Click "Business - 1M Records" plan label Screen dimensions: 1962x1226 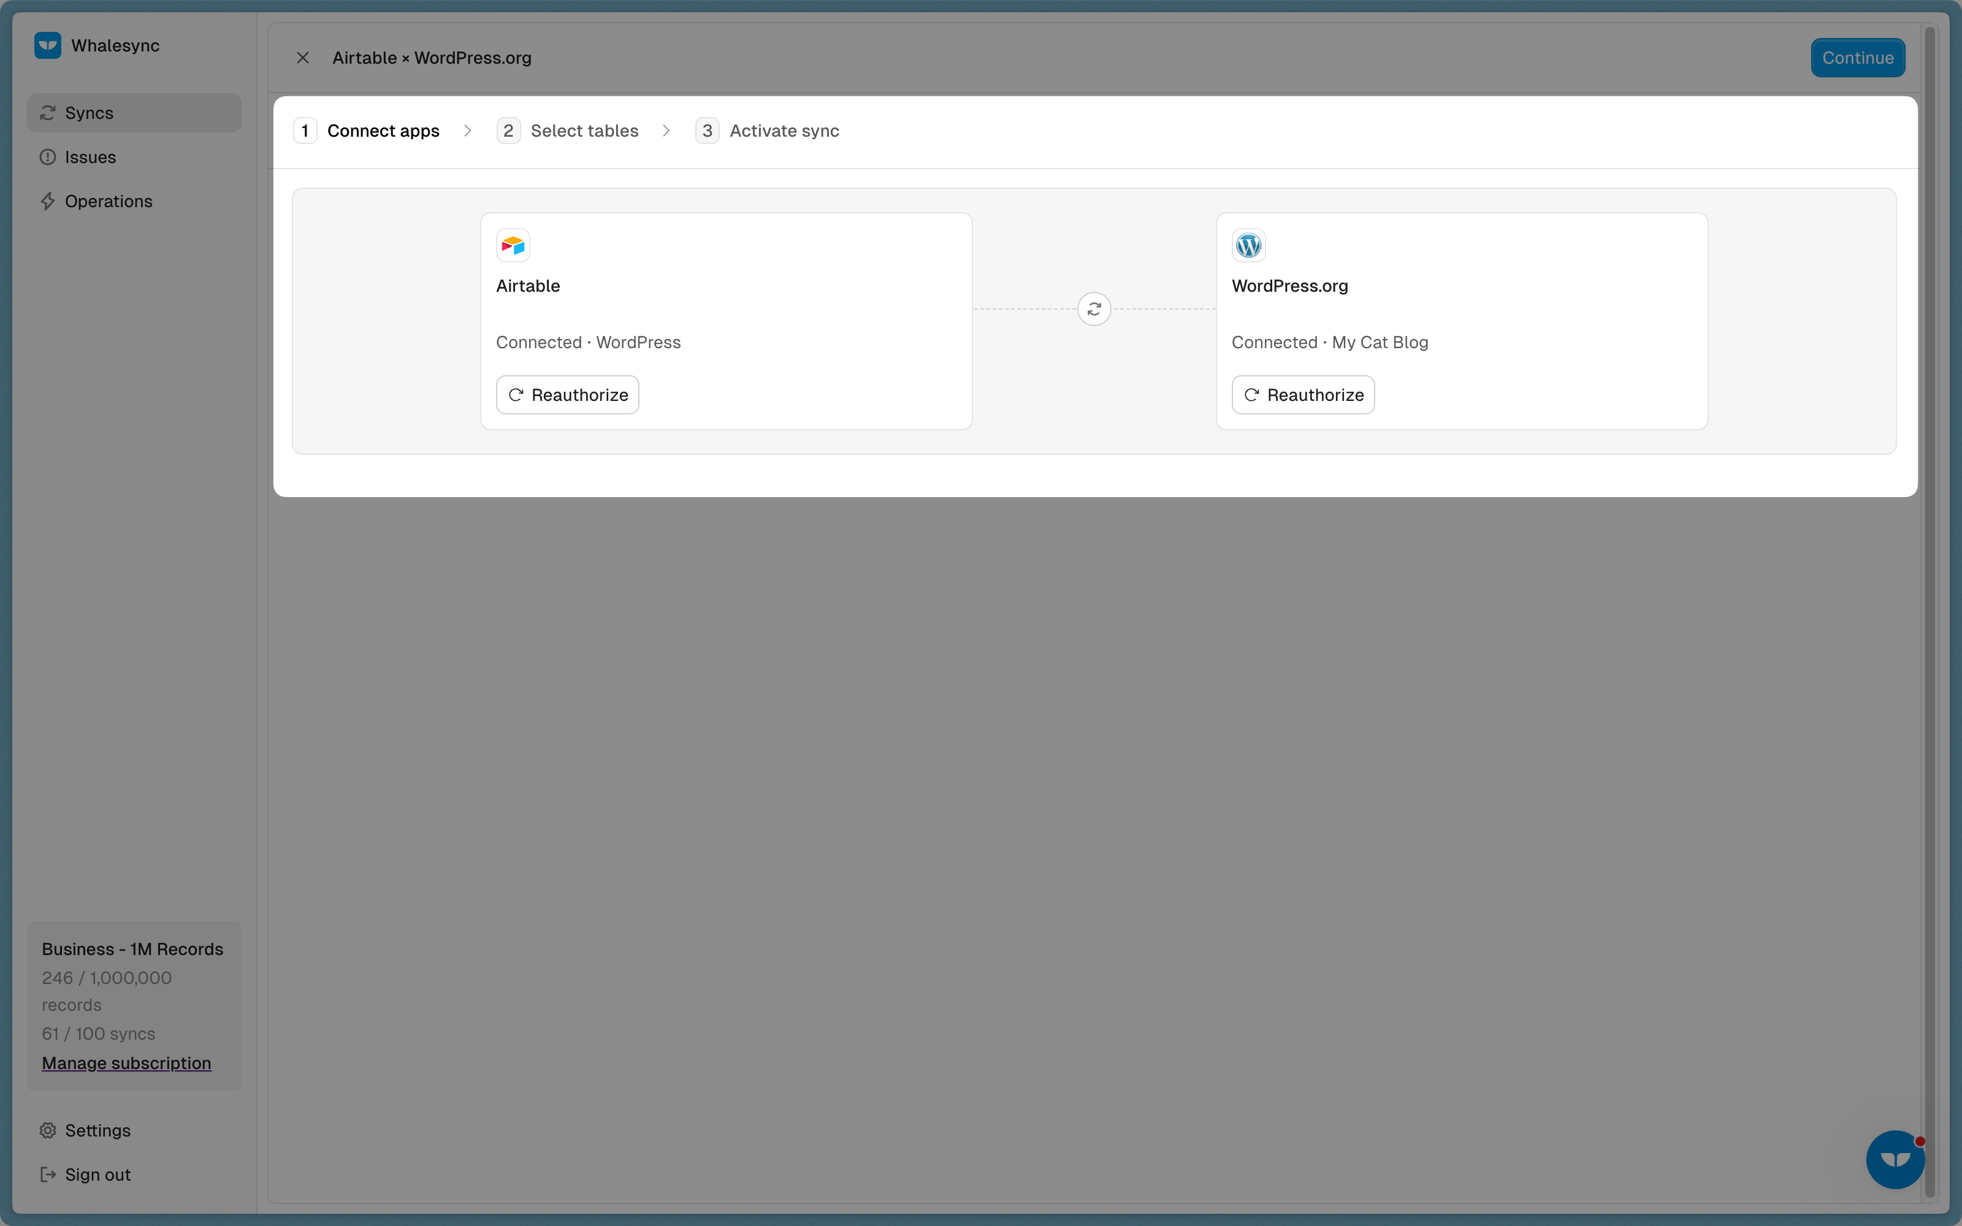click(x=132, y=949)
